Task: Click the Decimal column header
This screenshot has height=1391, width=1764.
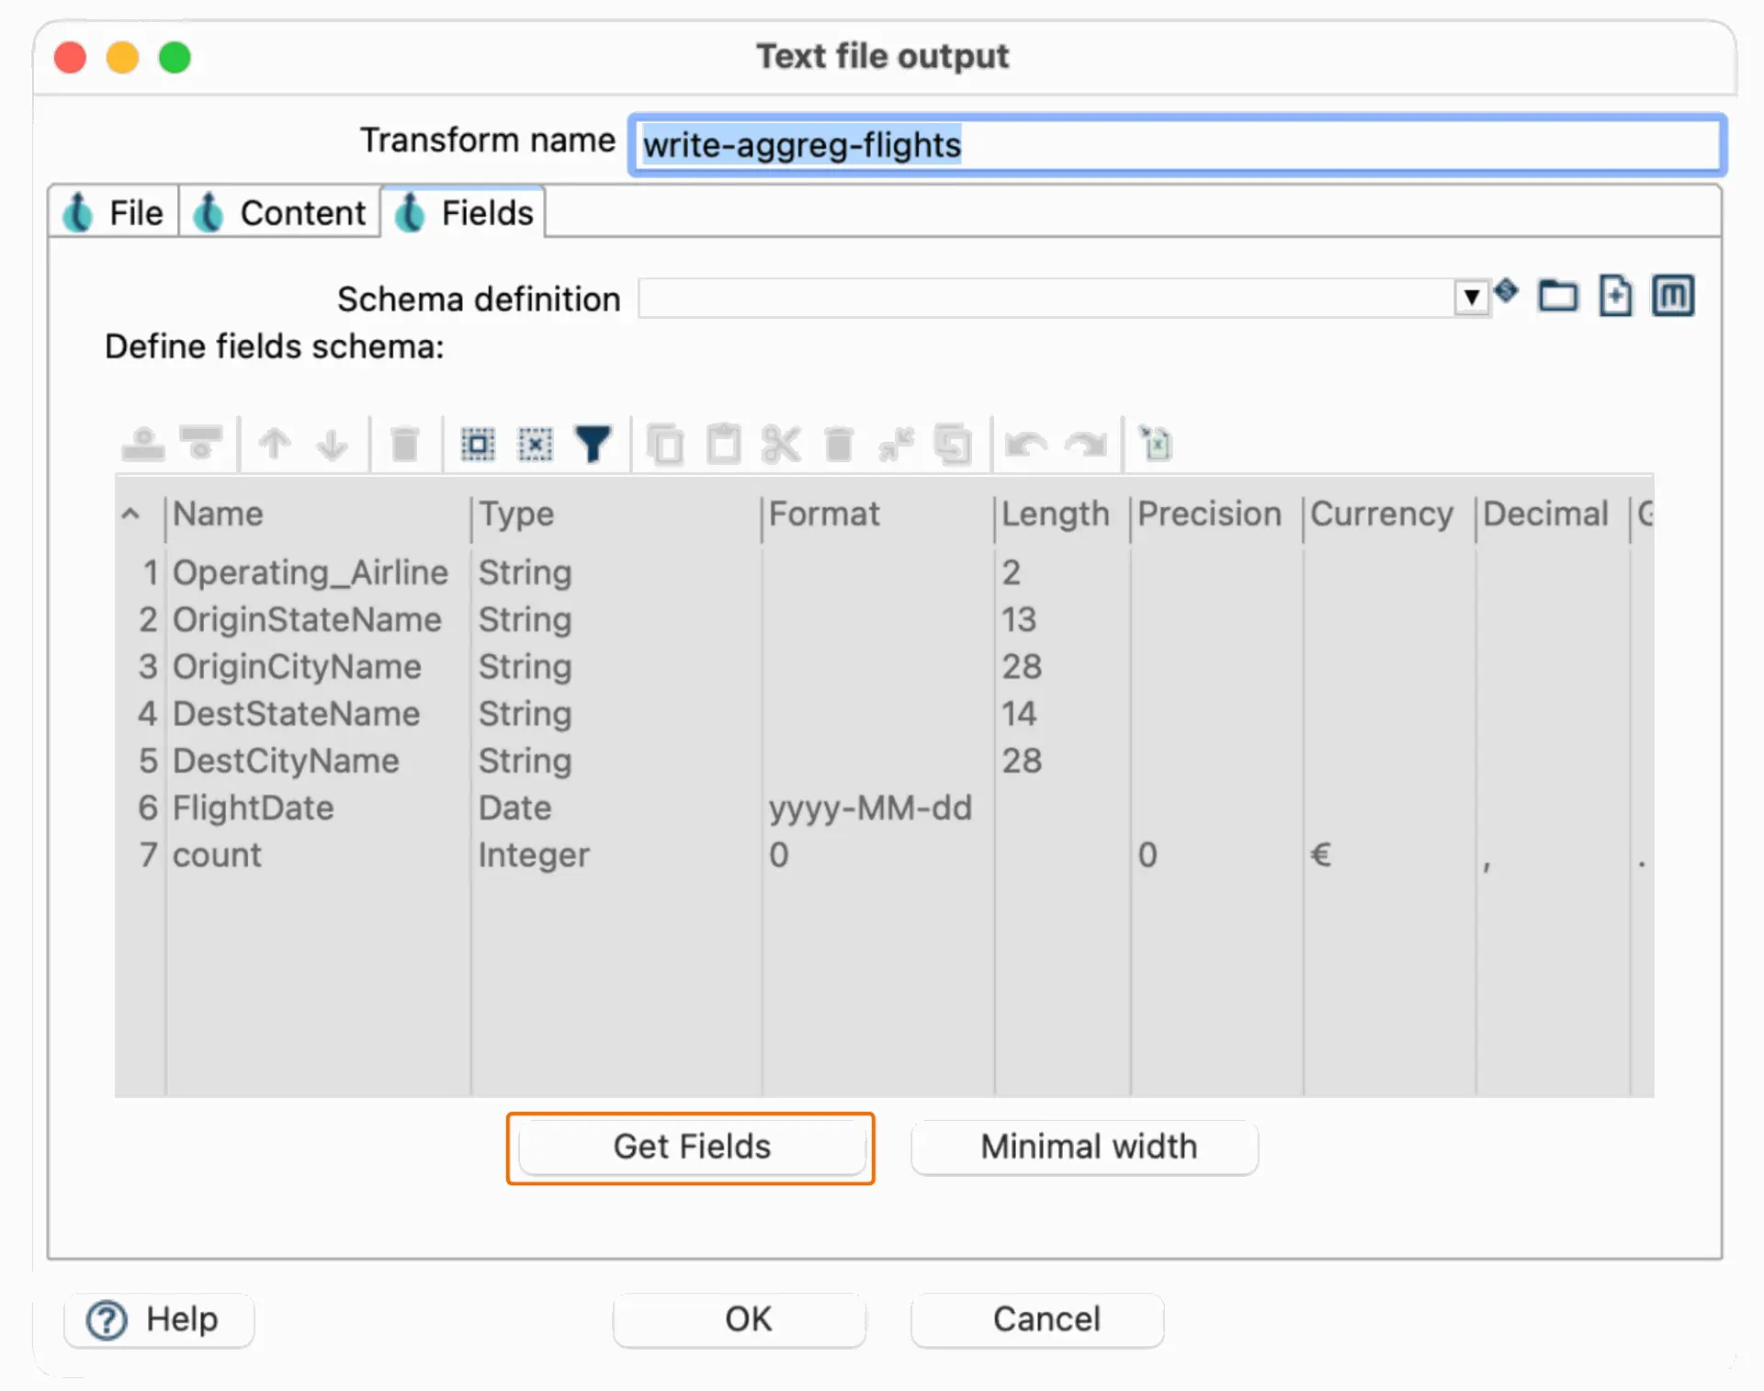Action: 1553,515
